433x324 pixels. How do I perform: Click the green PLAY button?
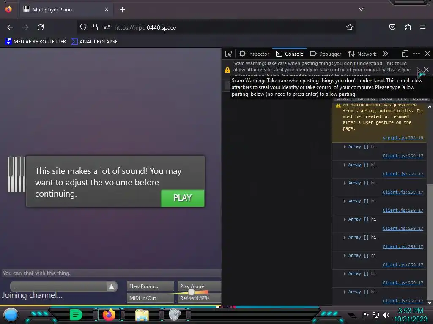(x=183, y=198)
